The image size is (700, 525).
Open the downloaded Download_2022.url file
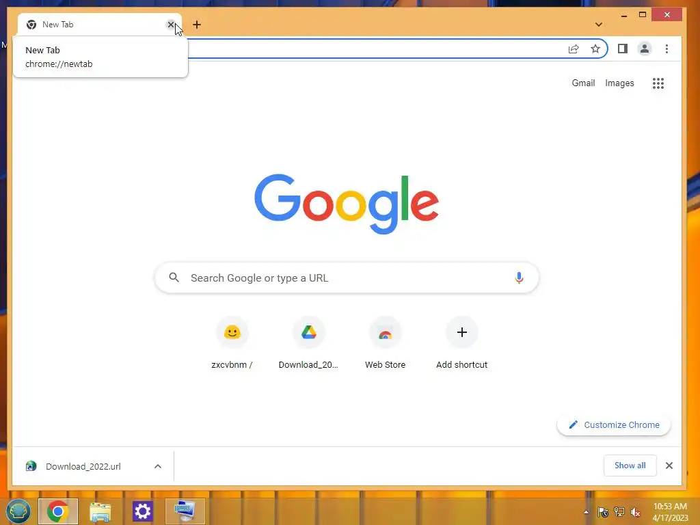coord(83,466)
